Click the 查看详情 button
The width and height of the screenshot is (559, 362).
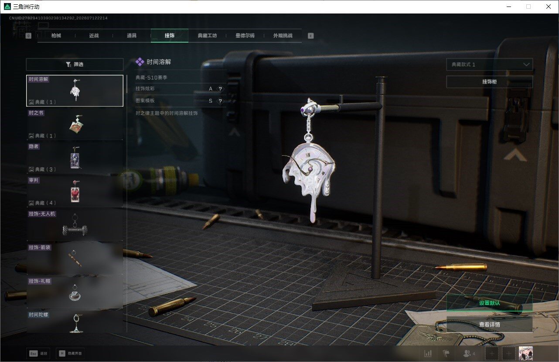pyautogui.click(x=489, y=325)
